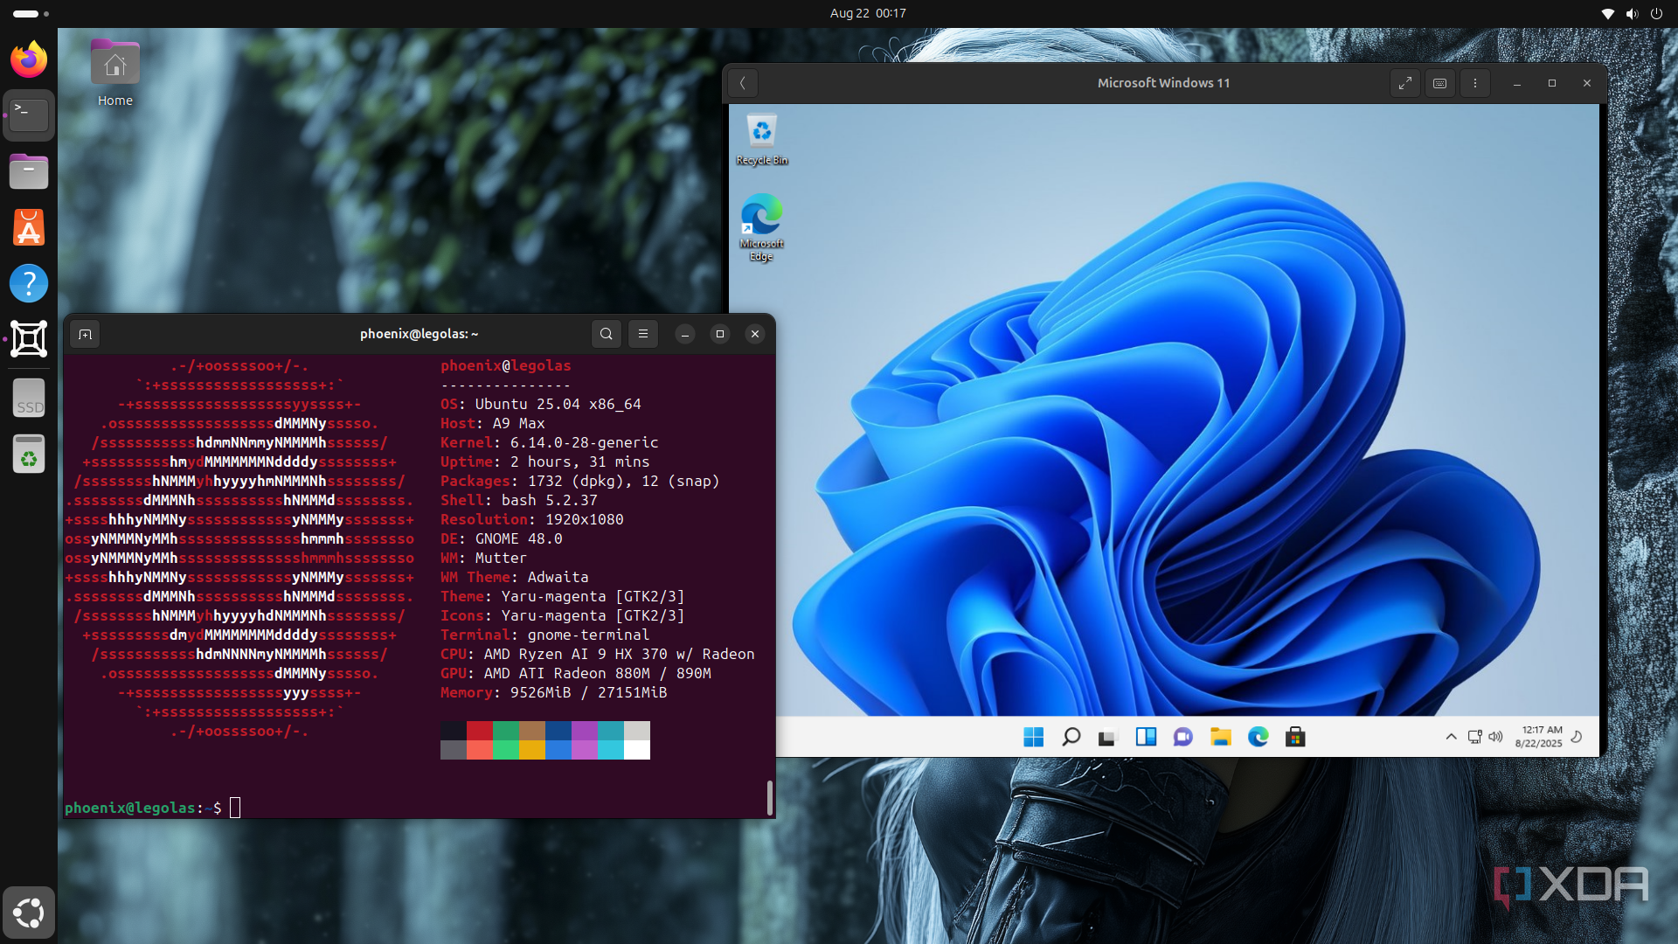This screenshot has width=1678, height=944.
Task: Open Terminal from the Ubuntu dock
Action: [29, 115]
